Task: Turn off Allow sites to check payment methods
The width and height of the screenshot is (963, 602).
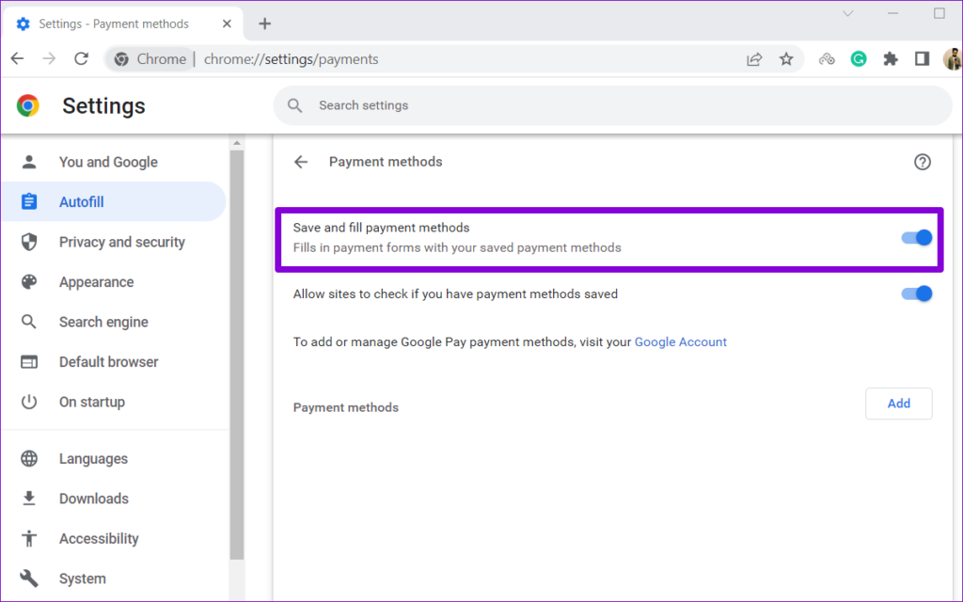Action: pyautogui.click(x=916, y=293)
